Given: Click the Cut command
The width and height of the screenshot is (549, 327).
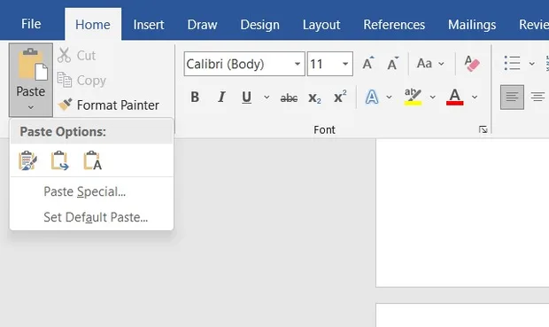Looking at the screenshot, I should tap(76, 55).
